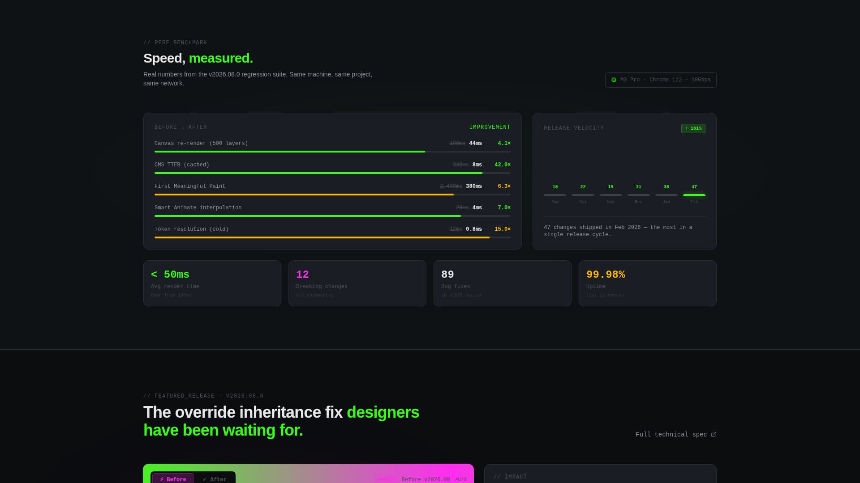
Task: Click the '< 50ms' Avg render time card
Action: tap(212, 284)
